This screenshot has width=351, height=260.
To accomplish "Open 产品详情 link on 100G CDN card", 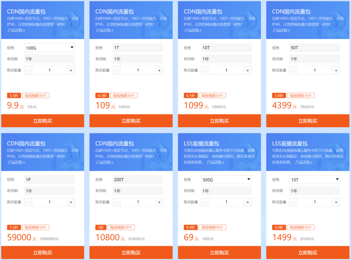I will tap(16, 30).
